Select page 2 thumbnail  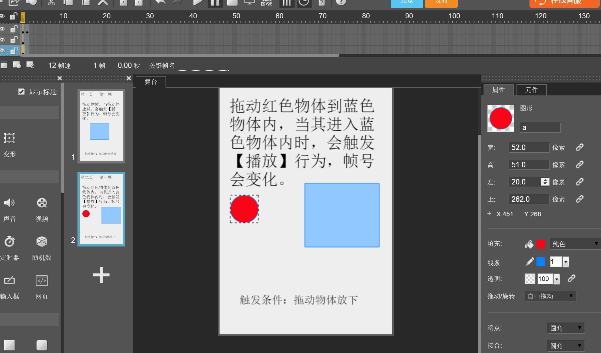(x=101, y=209)
